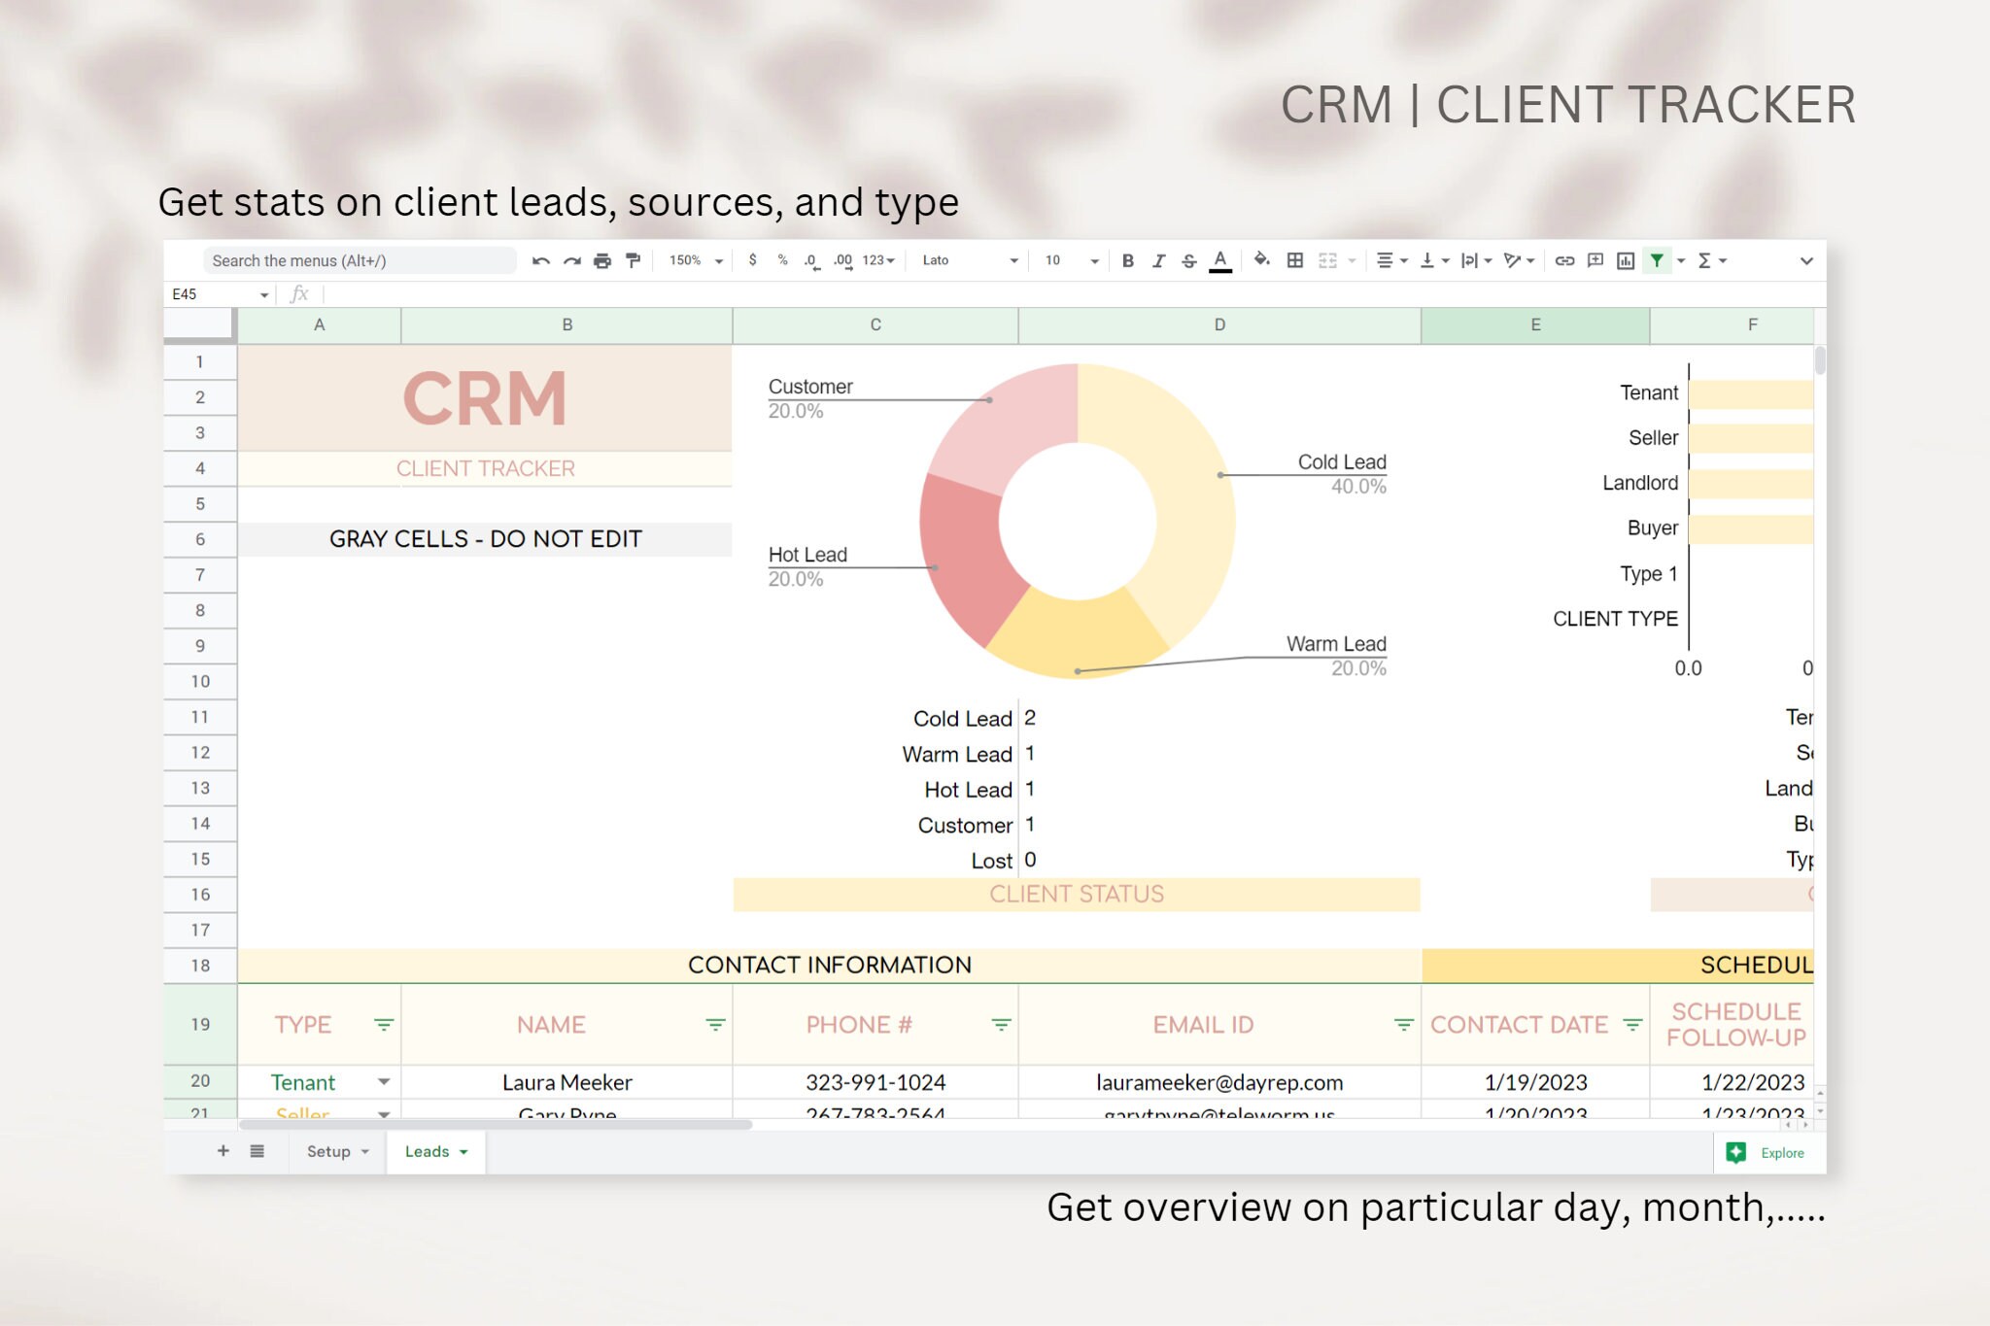Insert a comment
Viewport: 1990px width, 1326px height.
tap(1595, 259)
